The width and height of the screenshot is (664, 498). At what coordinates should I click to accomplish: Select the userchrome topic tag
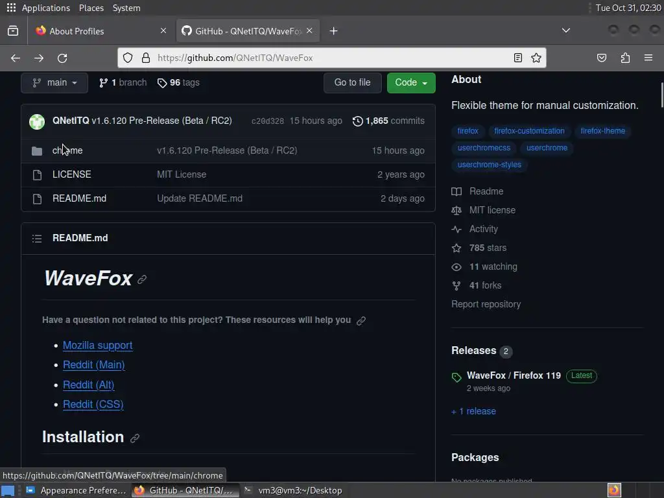pyautogui.click(x=547, y=148)
